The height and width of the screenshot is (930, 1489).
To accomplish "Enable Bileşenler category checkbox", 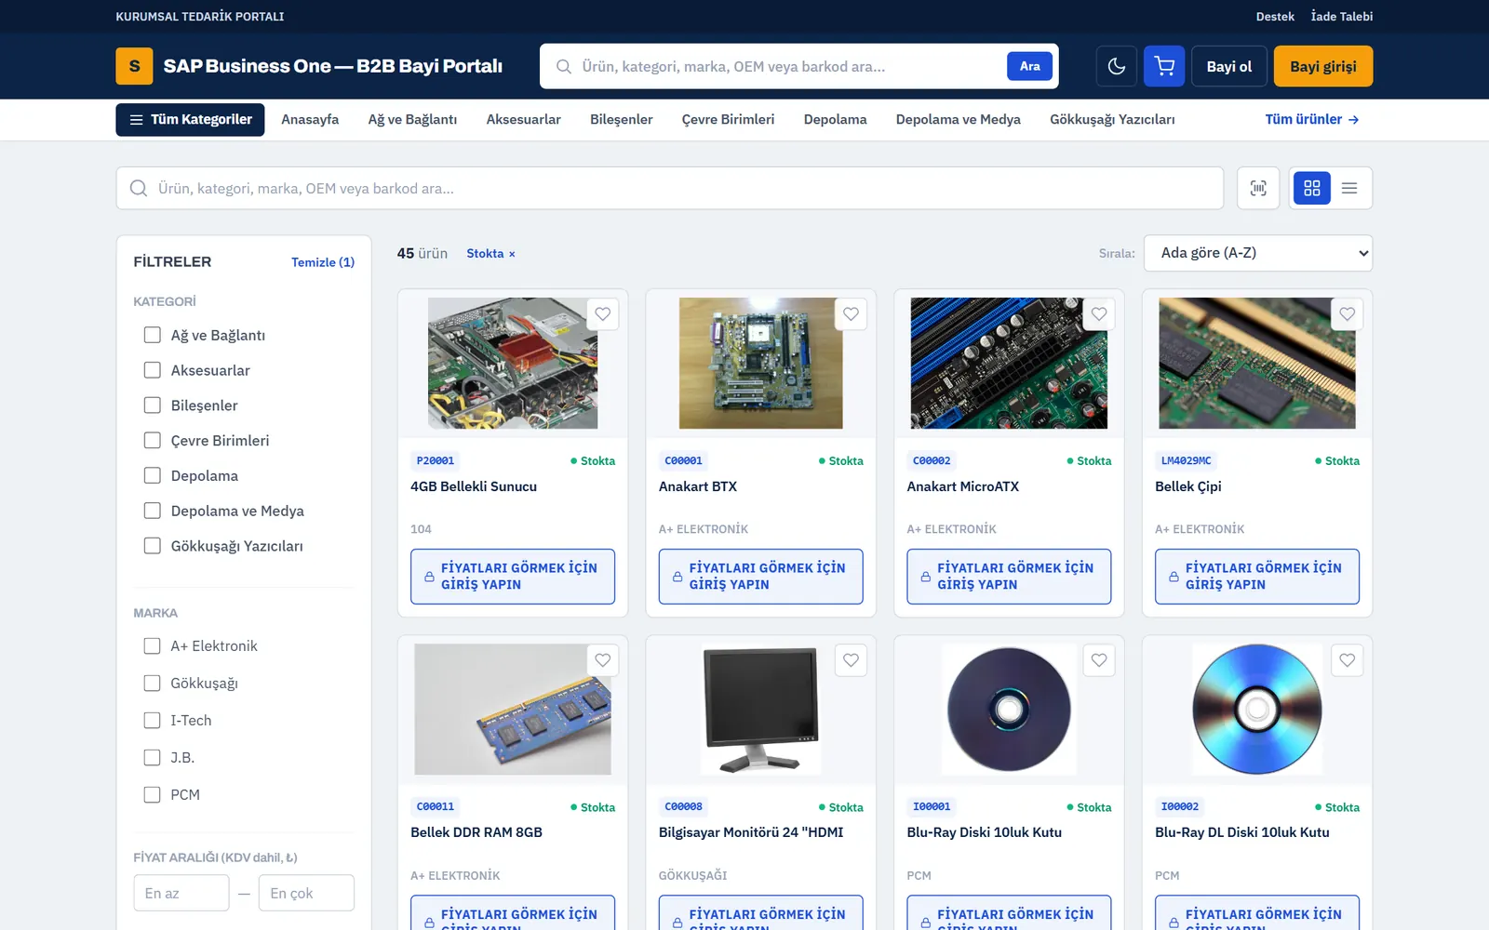I will pos(153,405).
